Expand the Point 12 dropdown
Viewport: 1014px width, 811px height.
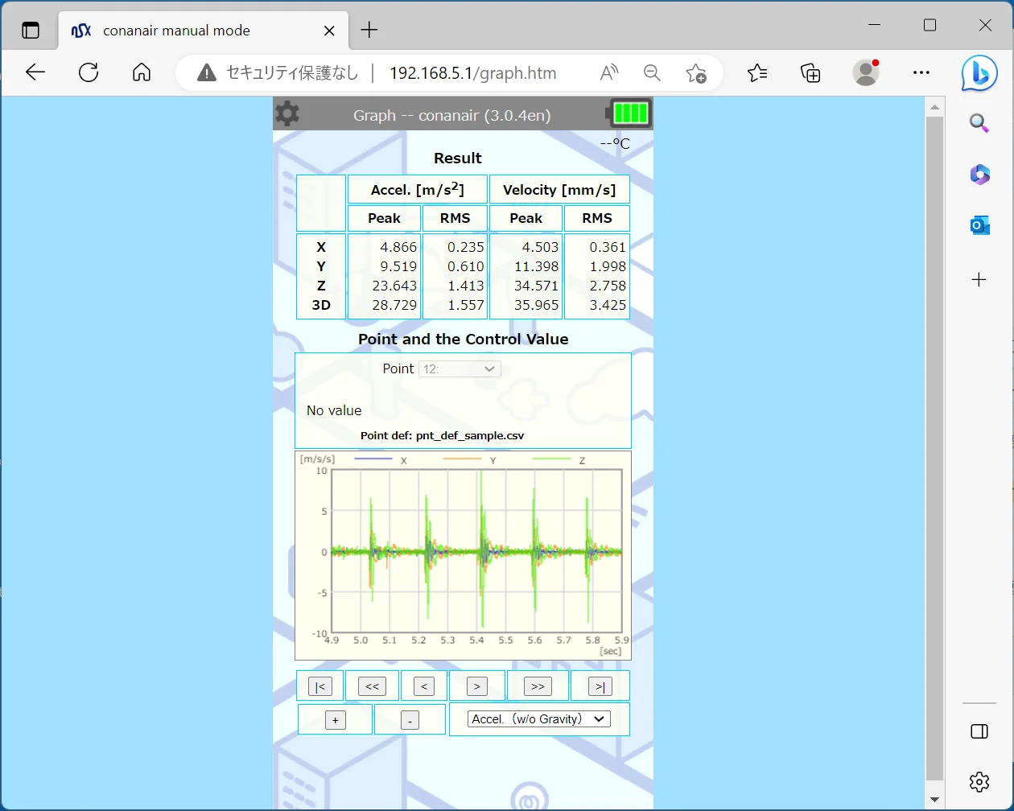(x=460, y=368)
